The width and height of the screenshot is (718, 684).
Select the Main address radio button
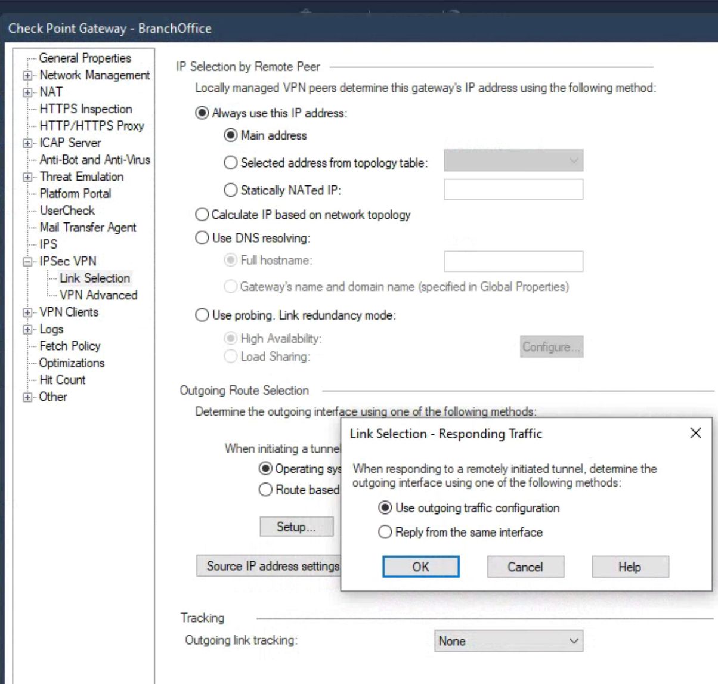click(230, 135)
